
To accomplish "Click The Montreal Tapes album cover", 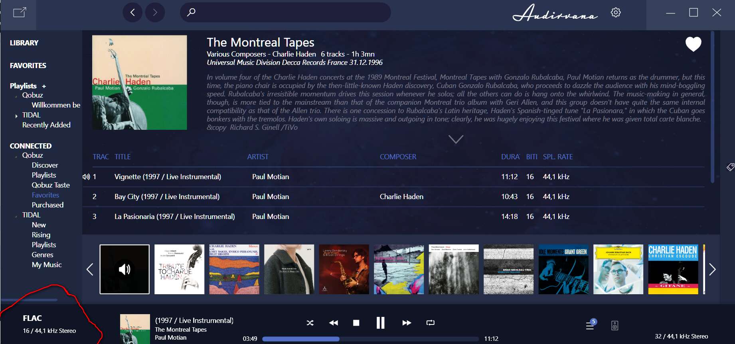I will click(x=140, y=82).
